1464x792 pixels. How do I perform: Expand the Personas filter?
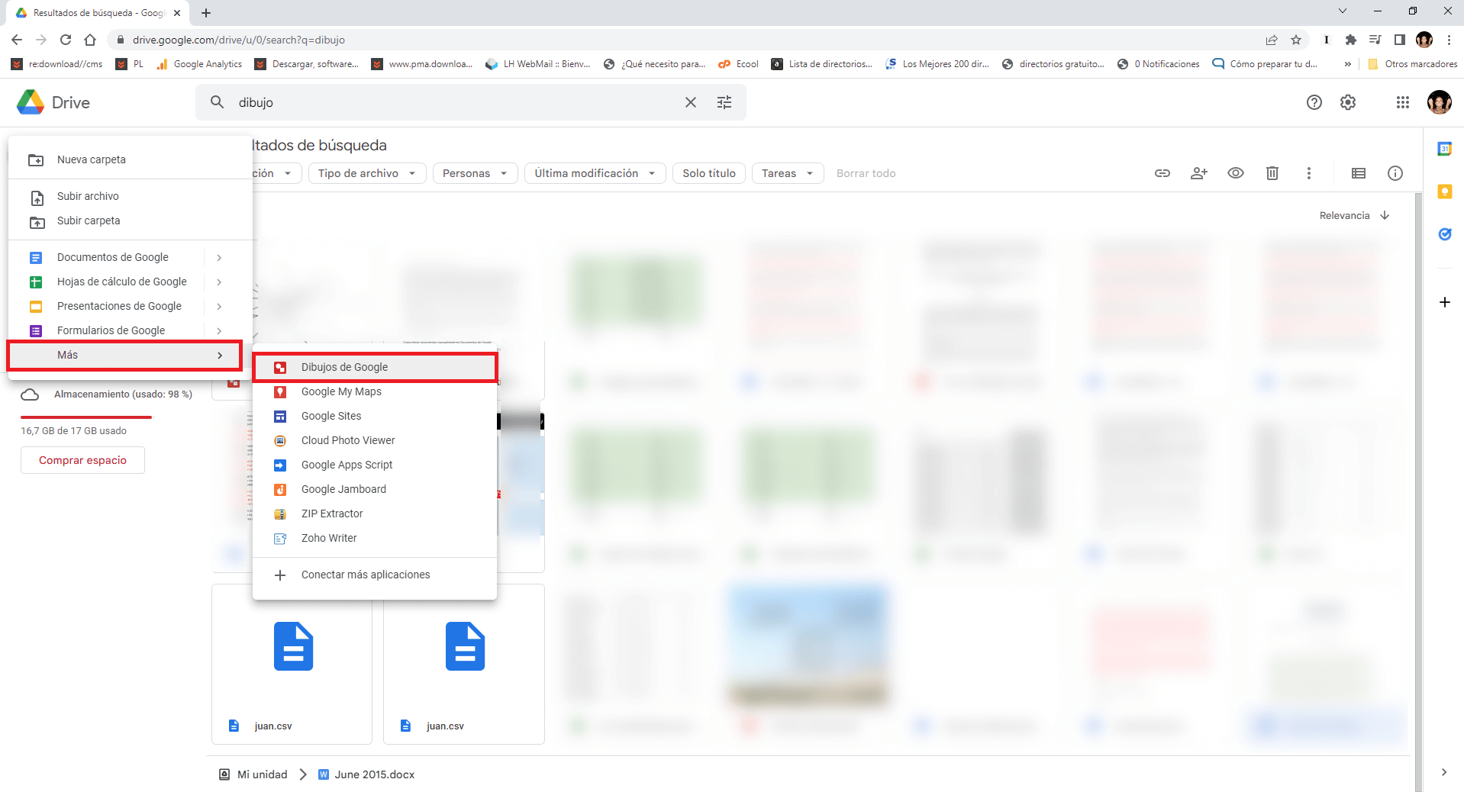(475, 173)
